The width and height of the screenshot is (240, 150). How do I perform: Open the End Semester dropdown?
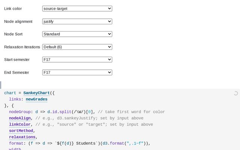(77, 72)
